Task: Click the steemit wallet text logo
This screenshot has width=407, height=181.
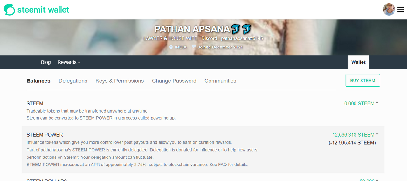Action: pyautogui.click(x=43, y=10)
